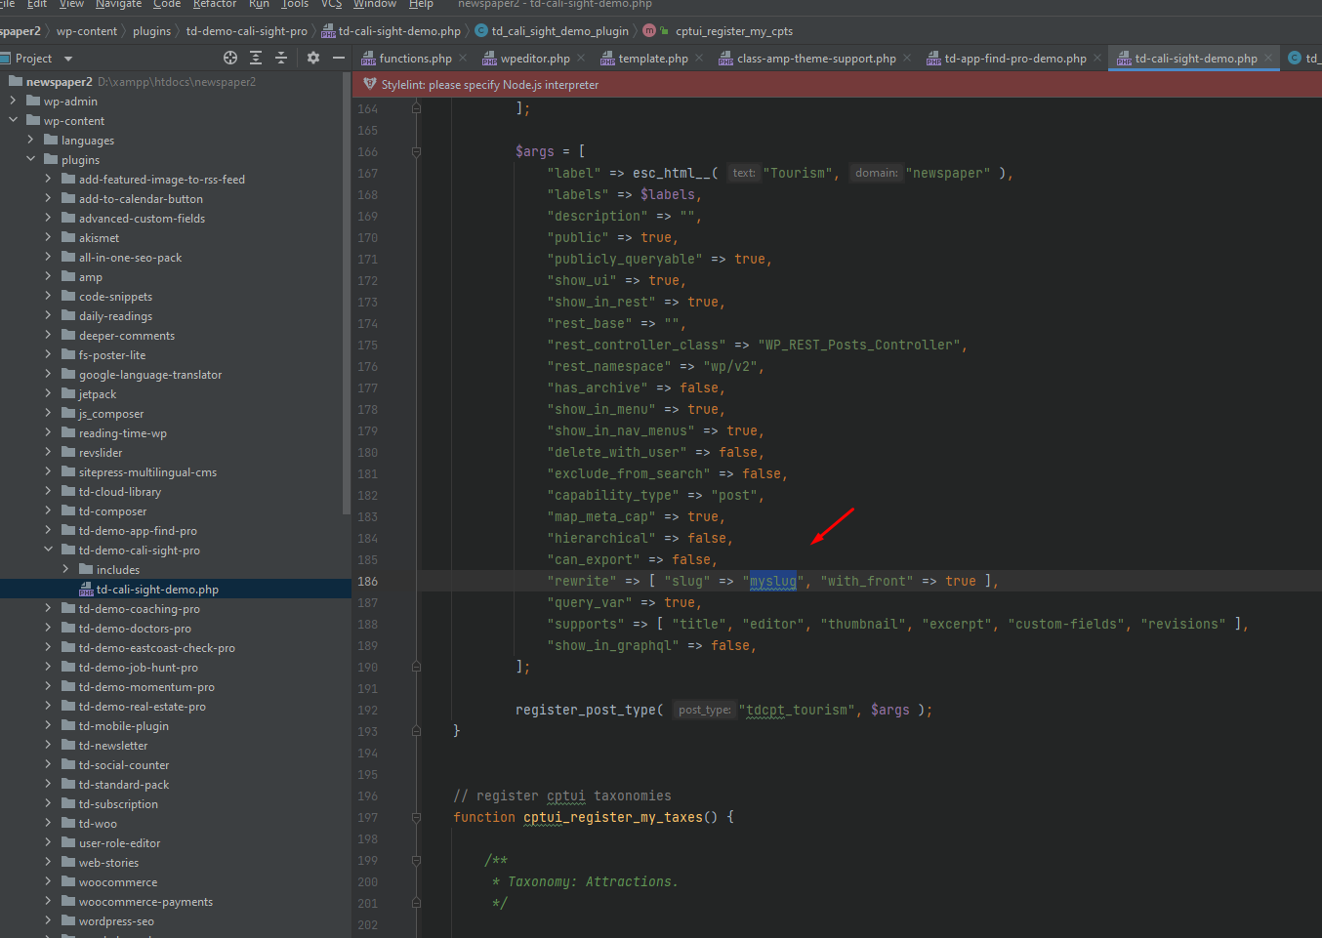The image size is (1322, 938).
Task: Open the Project view dropdown
Action: (68, 59)
